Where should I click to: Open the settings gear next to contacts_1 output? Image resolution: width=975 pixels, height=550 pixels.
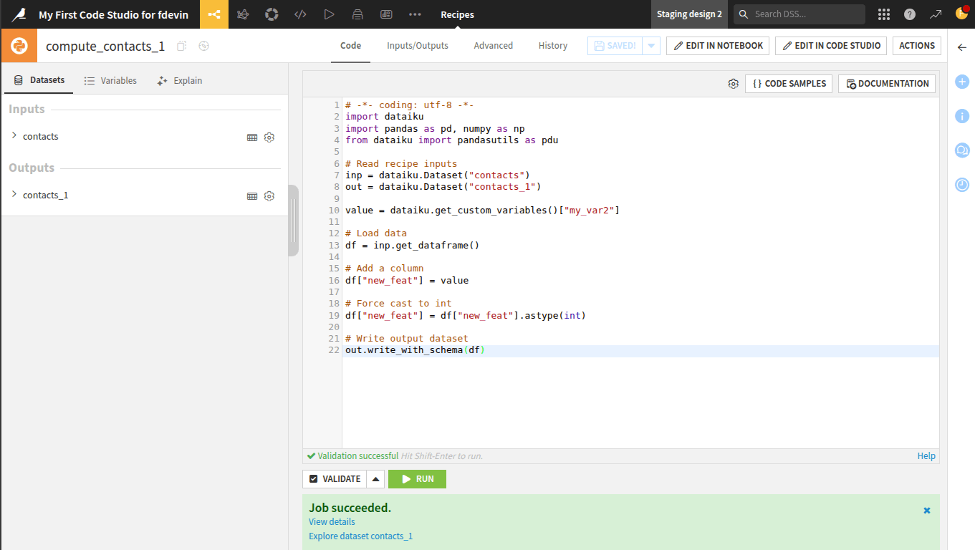pyautogui.click(x=269, y=196)
